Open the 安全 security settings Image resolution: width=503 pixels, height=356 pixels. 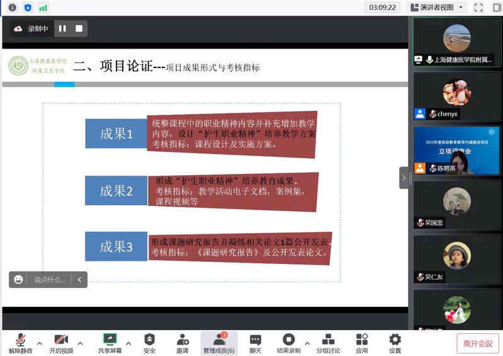[x=149, y=343]
